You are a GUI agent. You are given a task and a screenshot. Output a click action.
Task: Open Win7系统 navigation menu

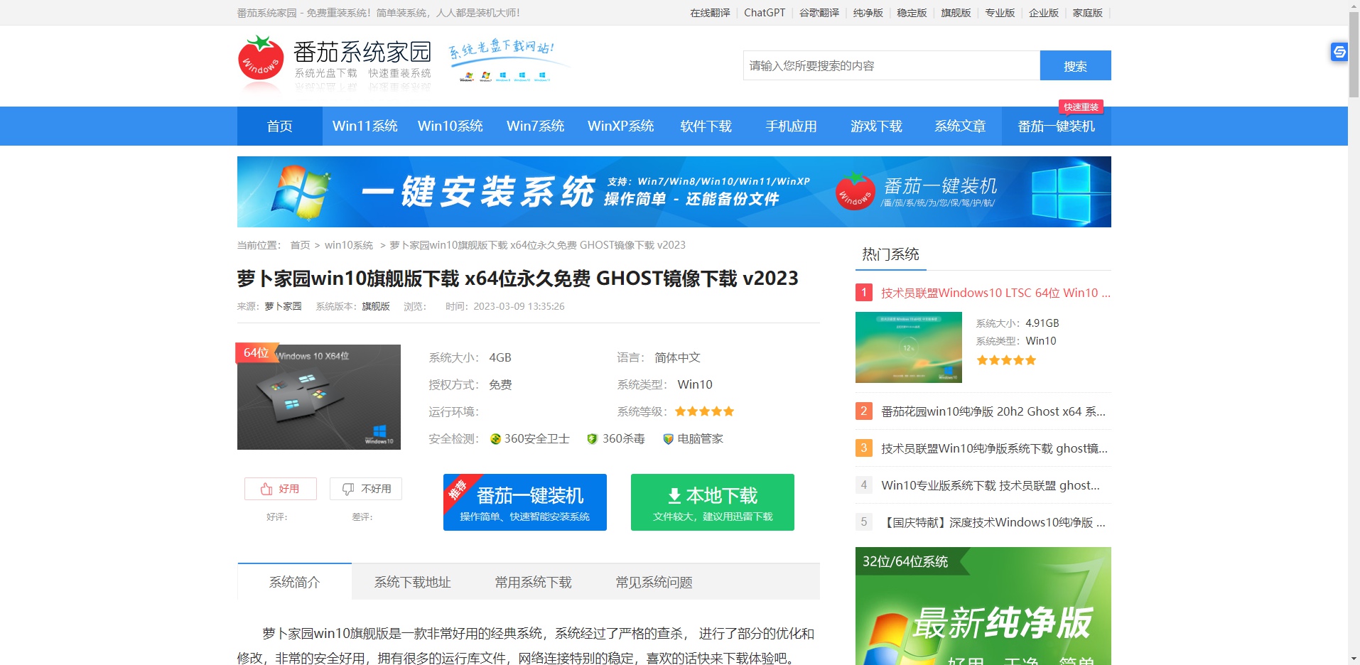click(x=536, y=126)
